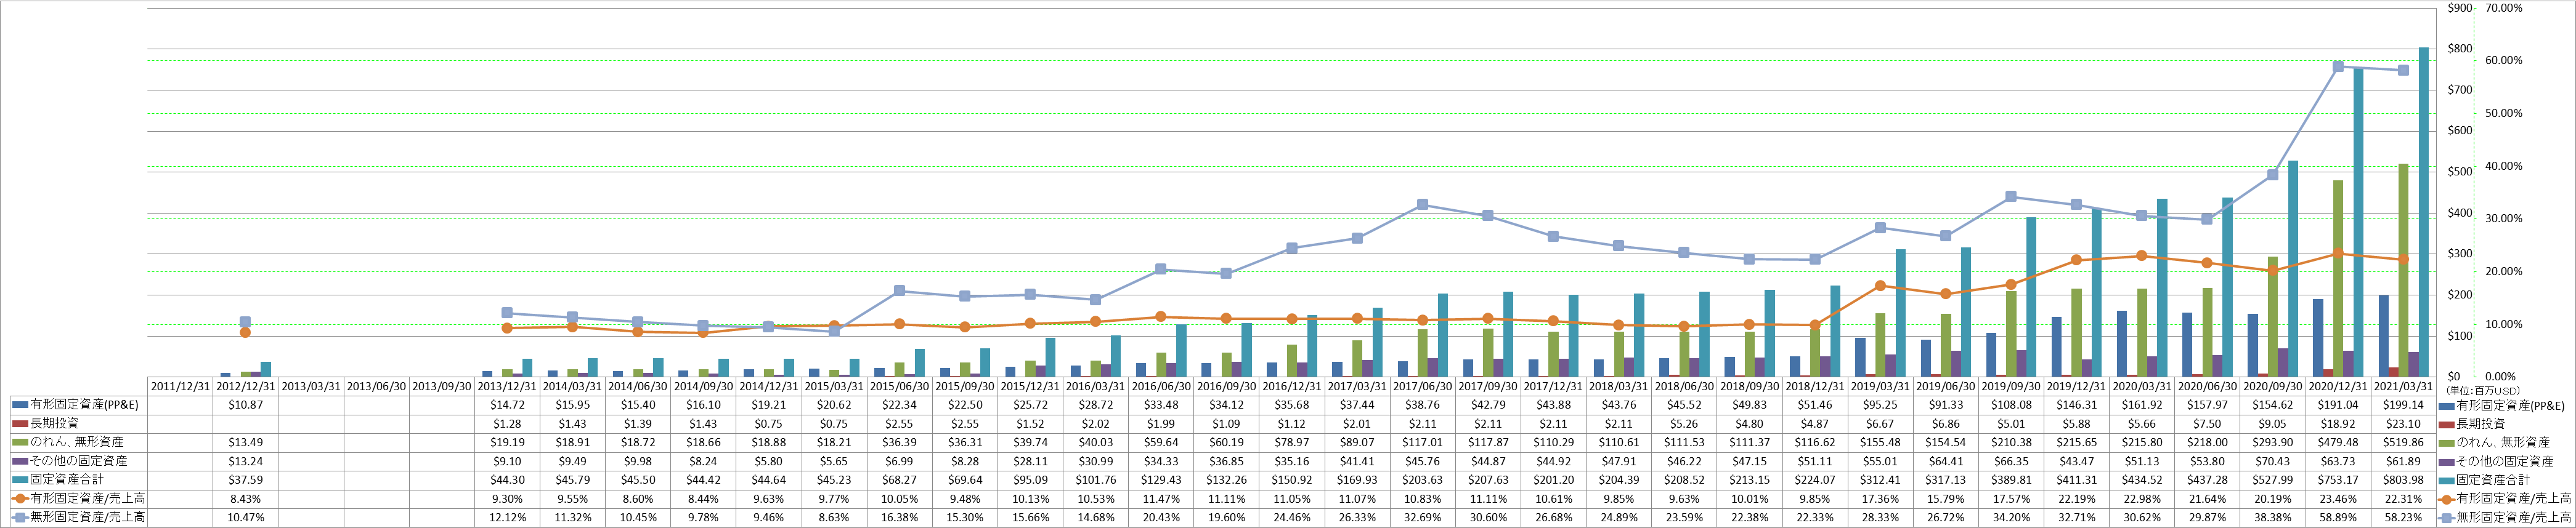Click the 10.47% cell
The width and height of the screenshot is (2576, 528).
(x=246, y=518)
